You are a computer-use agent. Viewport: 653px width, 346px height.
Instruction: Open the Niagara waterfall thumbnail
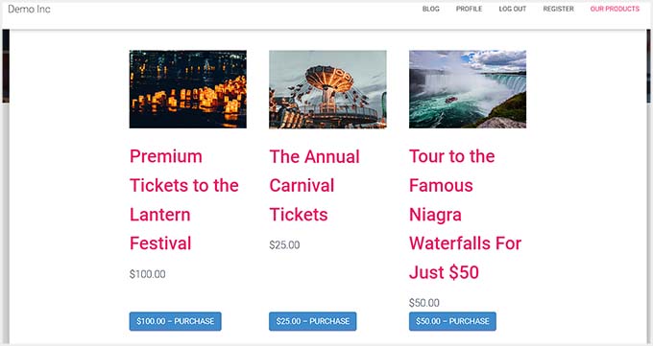[x=468, y=89]
